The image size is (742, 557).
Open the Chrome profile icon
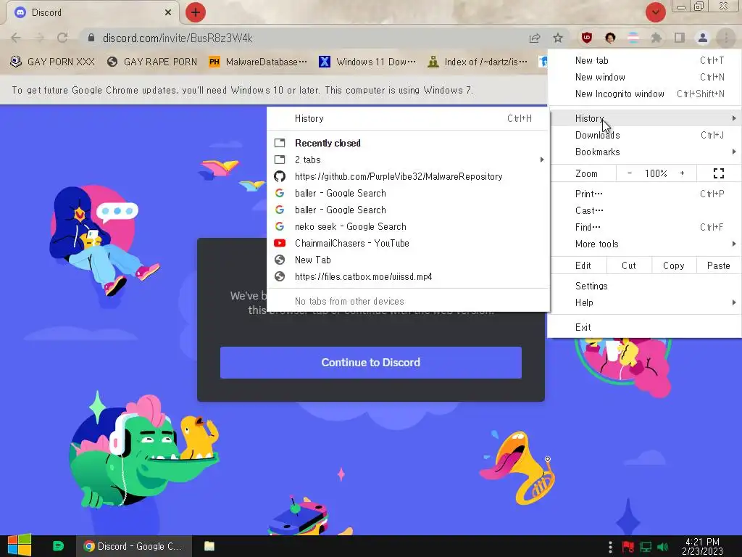click(x=703, y=38)
